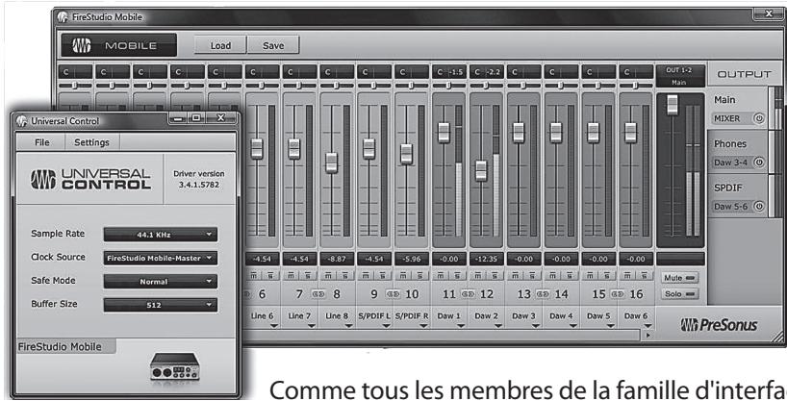Select the Phones output tab

[x=738, y=152]
